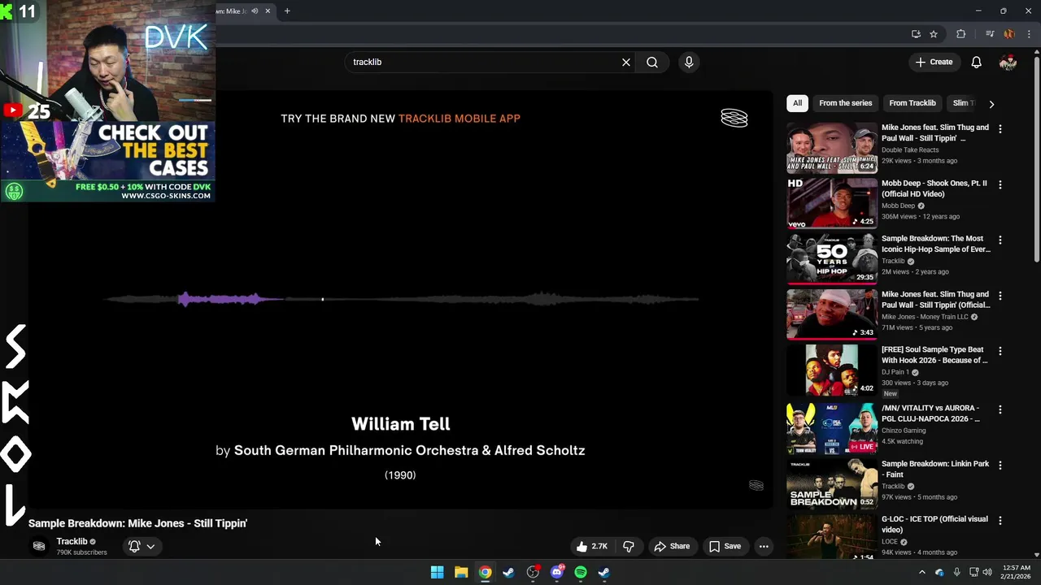The width and height of the screenshot is (1041, 585).
Task: Open the Windows Start menu
Action: 437,572
